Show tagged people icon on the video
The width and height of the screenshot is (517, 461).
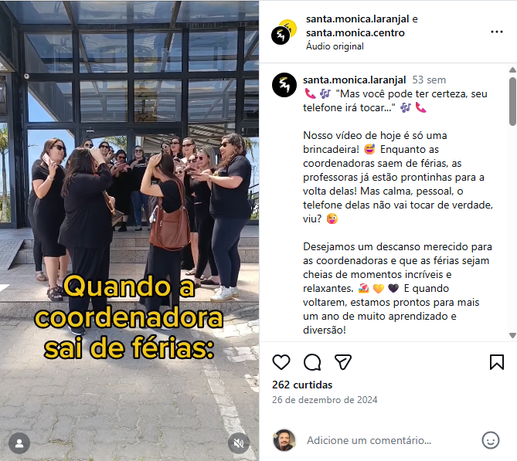[19, 443]
